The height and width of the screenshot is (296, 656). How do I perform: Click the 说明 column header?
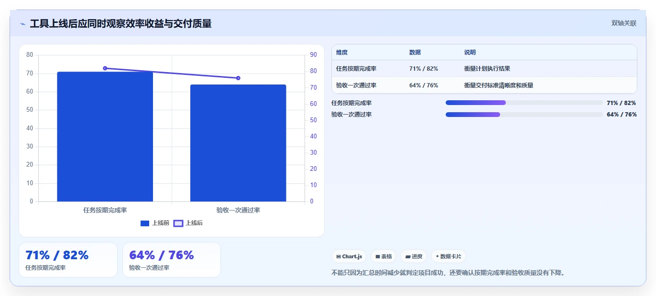pyautogui.click(x=470, y=53)
